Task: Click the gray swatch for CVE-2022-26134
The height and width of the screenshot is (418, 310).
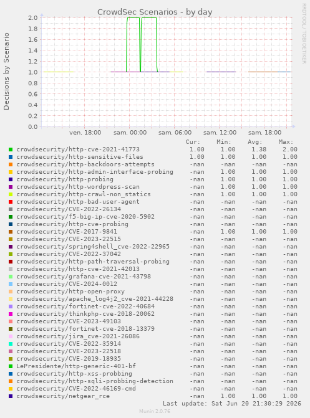Action: tap(11, 209)
